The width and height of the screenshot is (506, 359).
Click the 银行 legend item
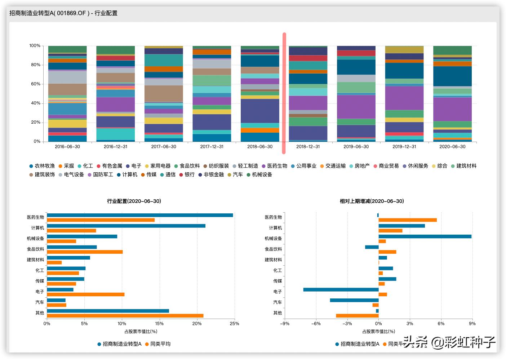(187, 174)
